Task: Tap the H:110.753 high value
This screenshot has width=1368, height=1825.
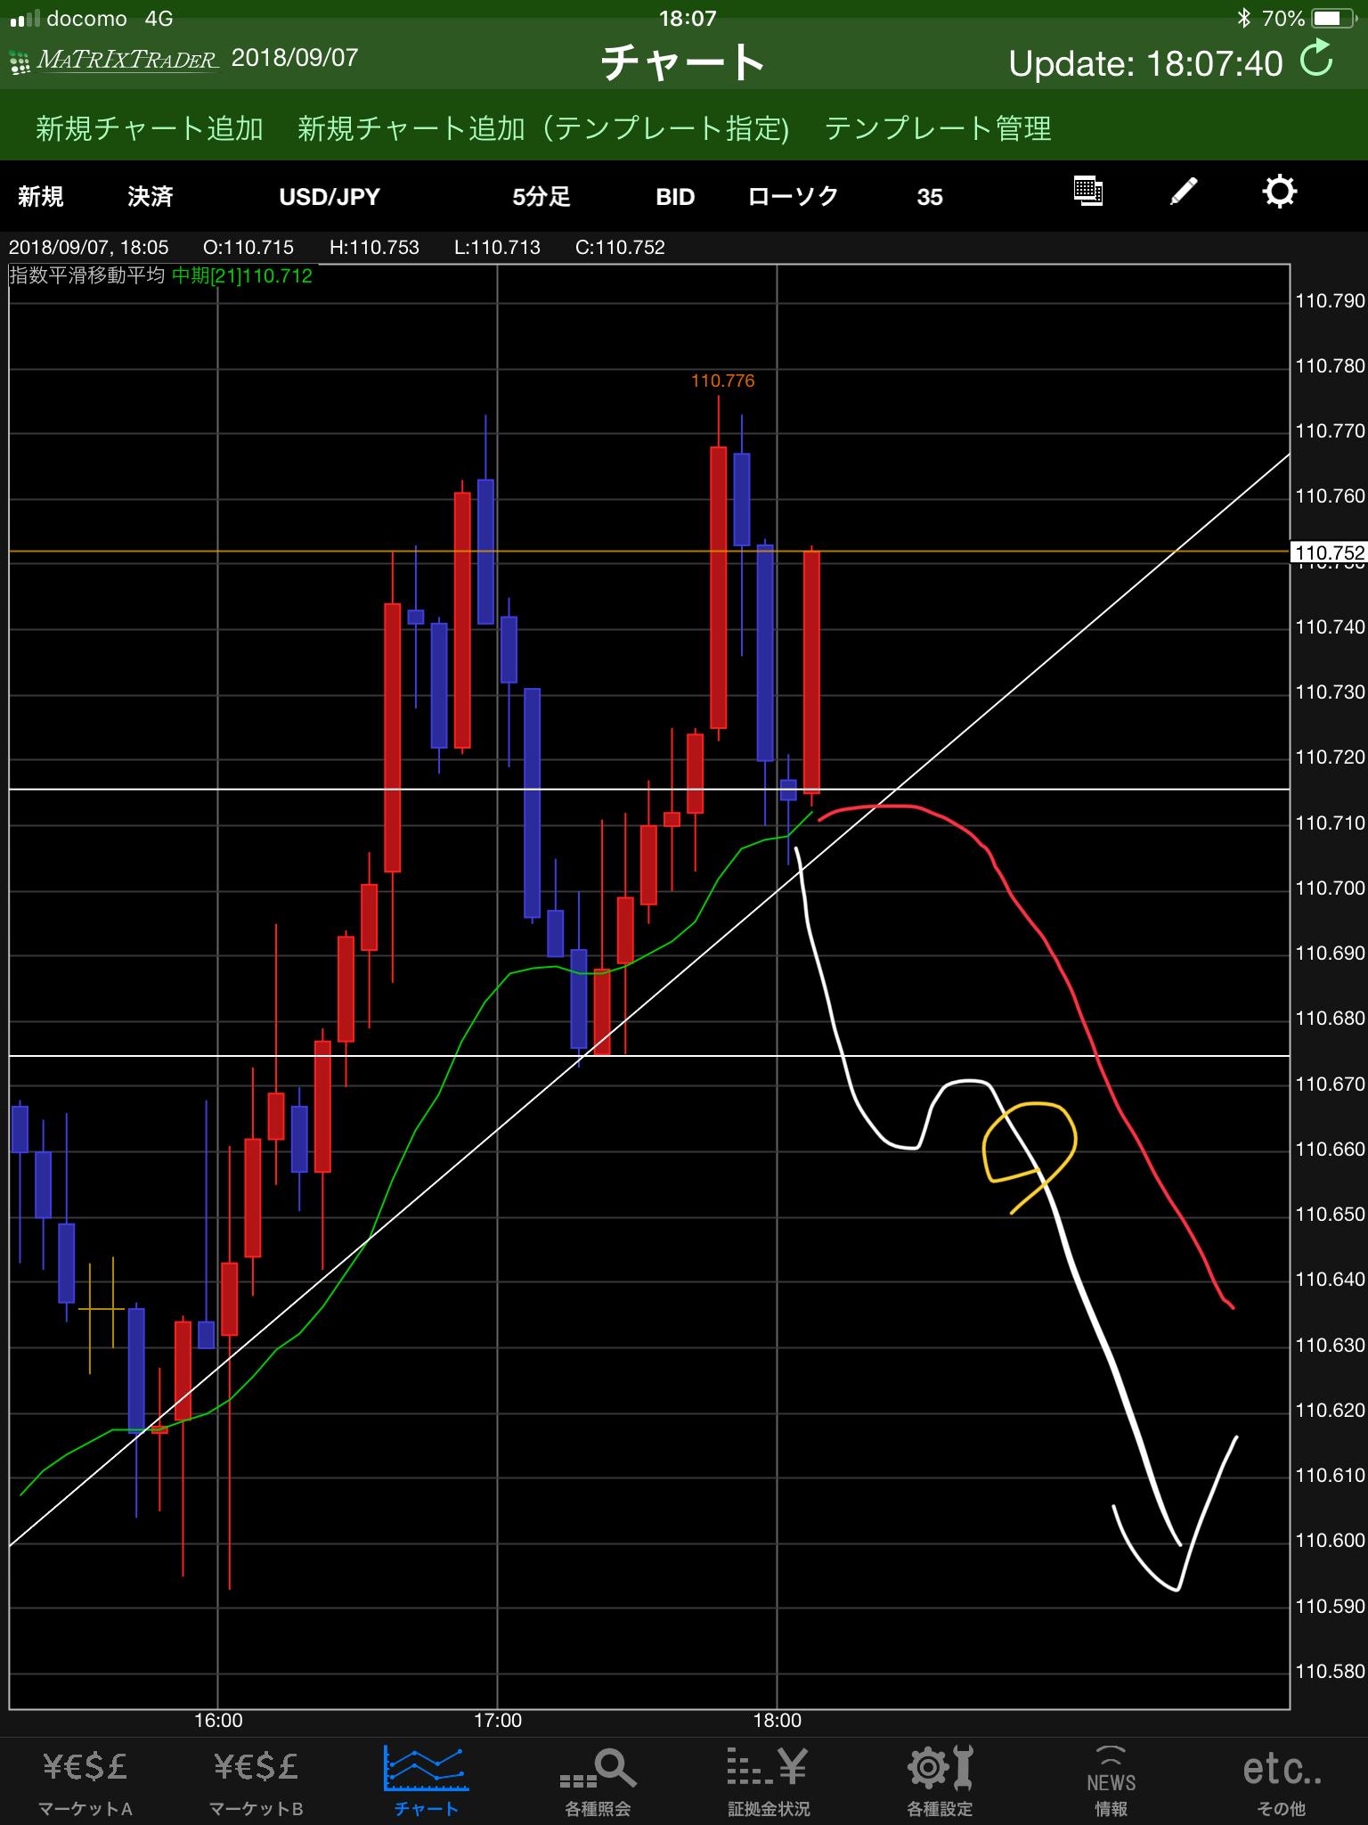Action: point(374,248)
